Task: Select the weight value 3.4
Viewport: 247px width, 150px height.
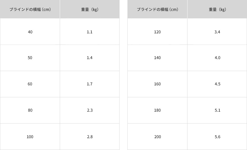Action: point(217,32)
